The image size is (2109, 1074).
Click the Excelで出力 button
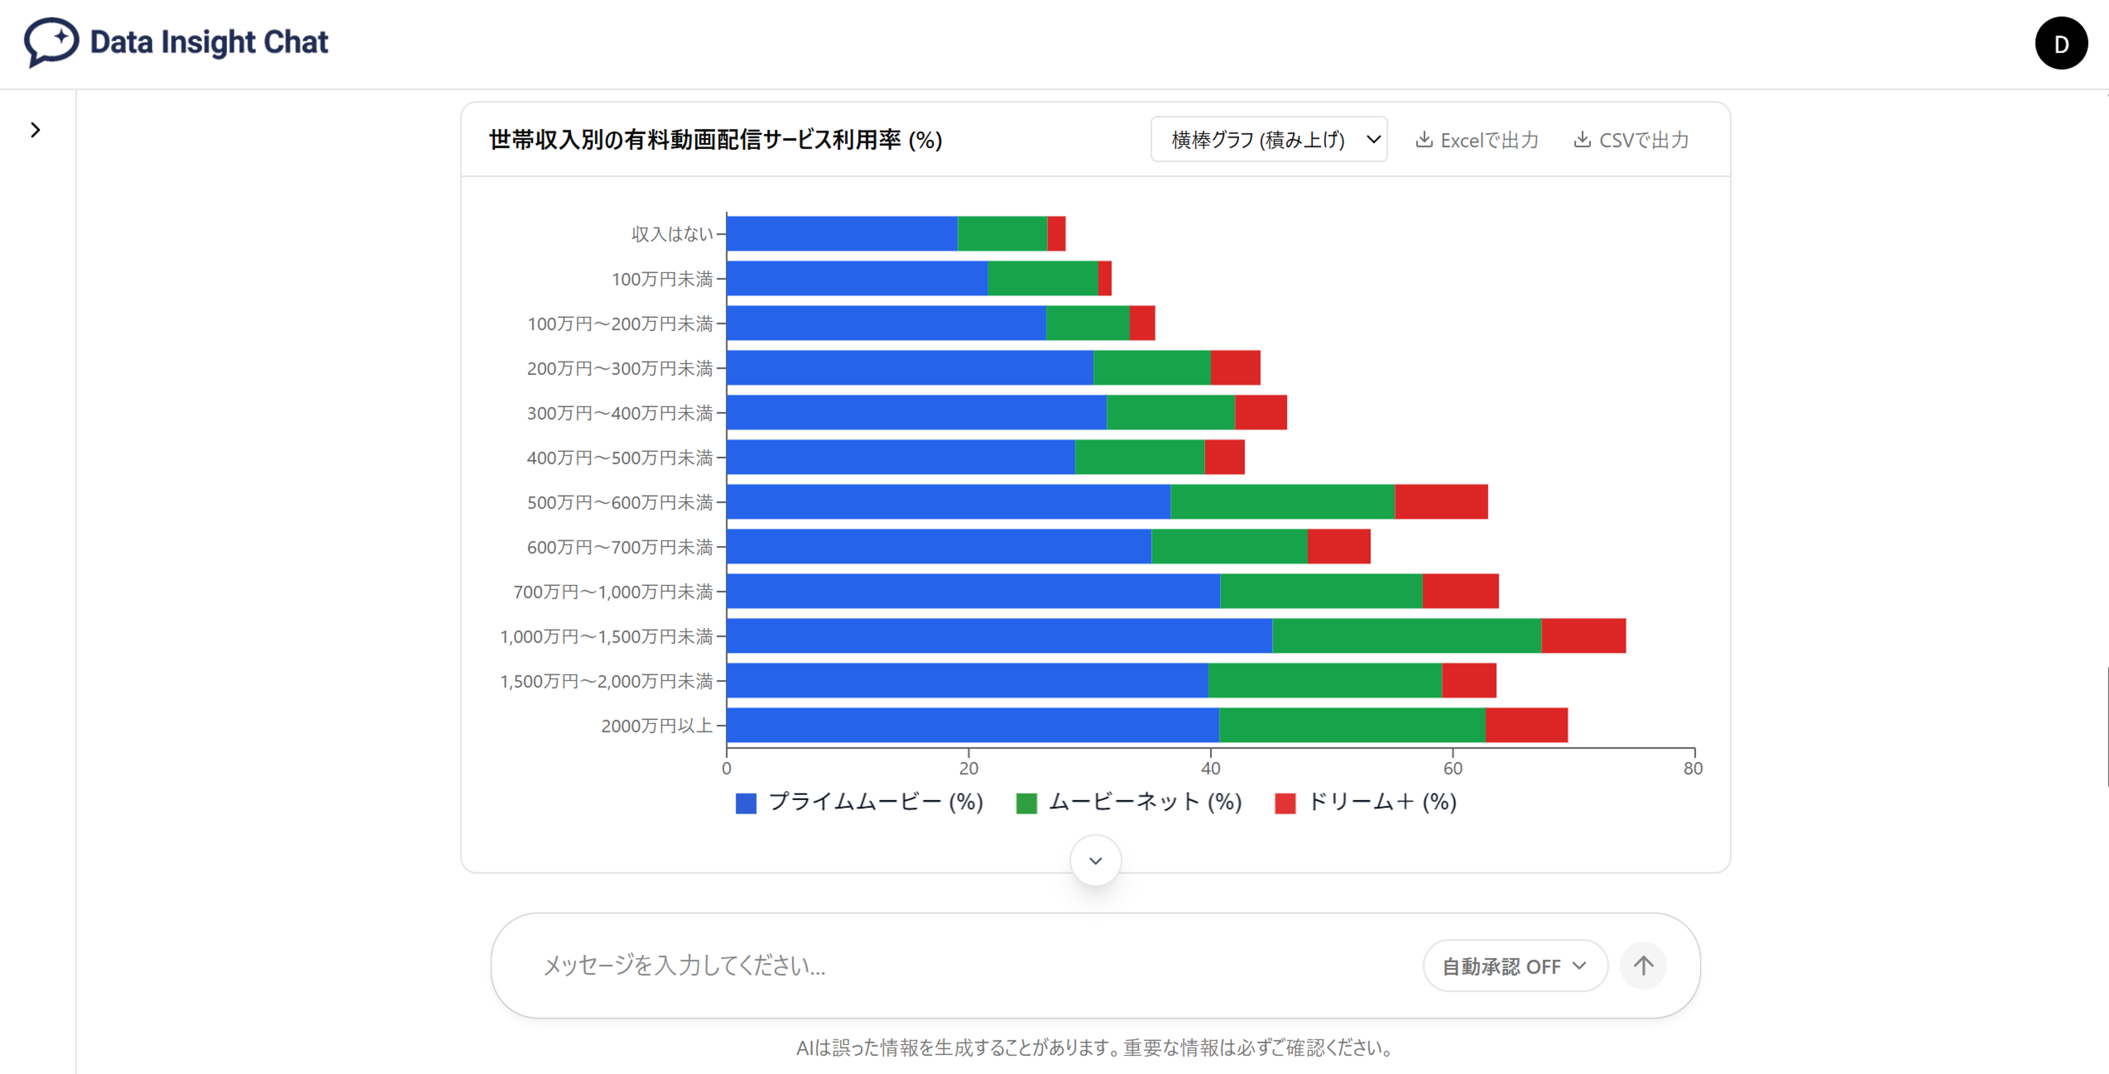click(1477, 140)
